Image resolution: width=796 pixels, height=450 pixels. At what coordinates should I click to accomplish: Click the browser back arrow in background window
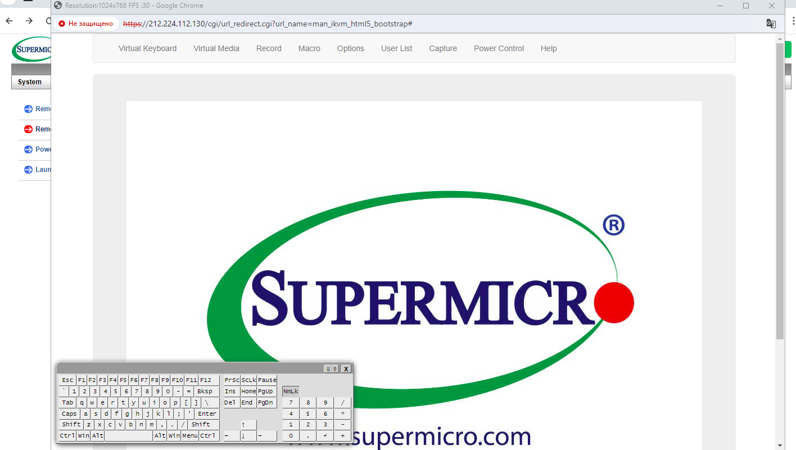point(9,21)
